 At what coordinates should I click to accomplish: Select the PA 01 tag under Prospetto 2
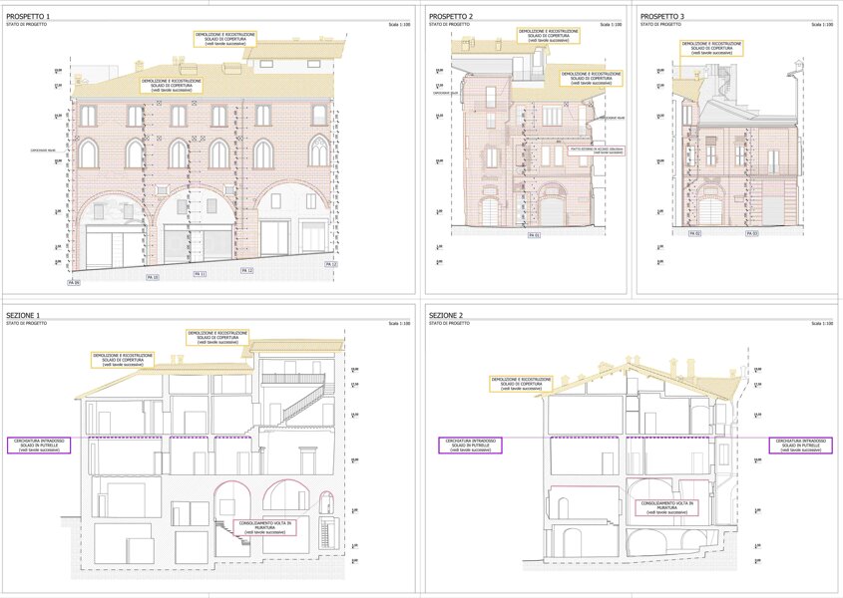pos(534,235)
